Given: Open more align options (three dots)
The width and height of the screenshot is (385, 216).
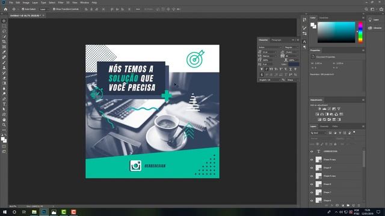Looking at the screenshot, I should 138,9.
